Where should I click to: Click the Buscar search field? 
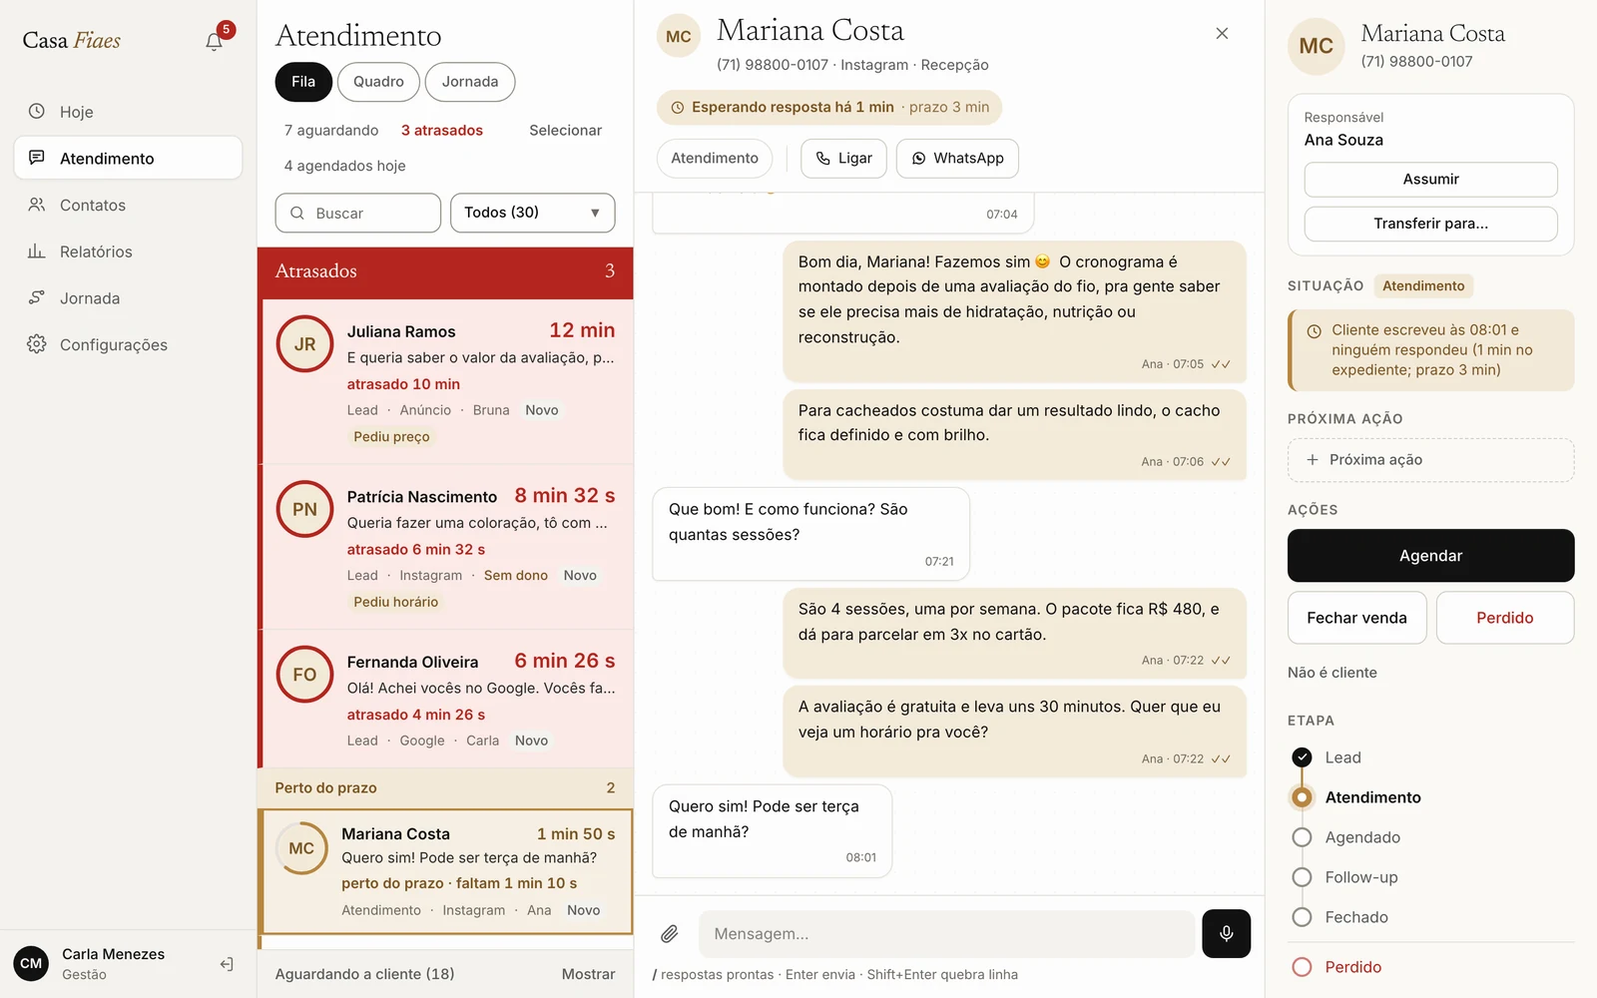coord(357,213)
